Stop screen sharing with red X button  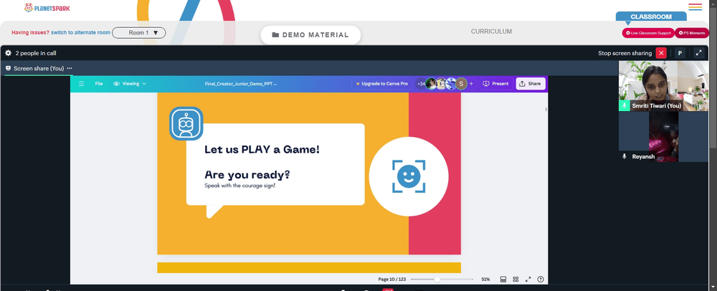(x=661, y=53)
